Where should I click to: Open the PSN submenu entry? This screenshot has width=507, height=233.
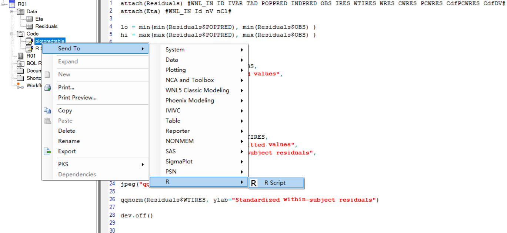click(199, 172)
